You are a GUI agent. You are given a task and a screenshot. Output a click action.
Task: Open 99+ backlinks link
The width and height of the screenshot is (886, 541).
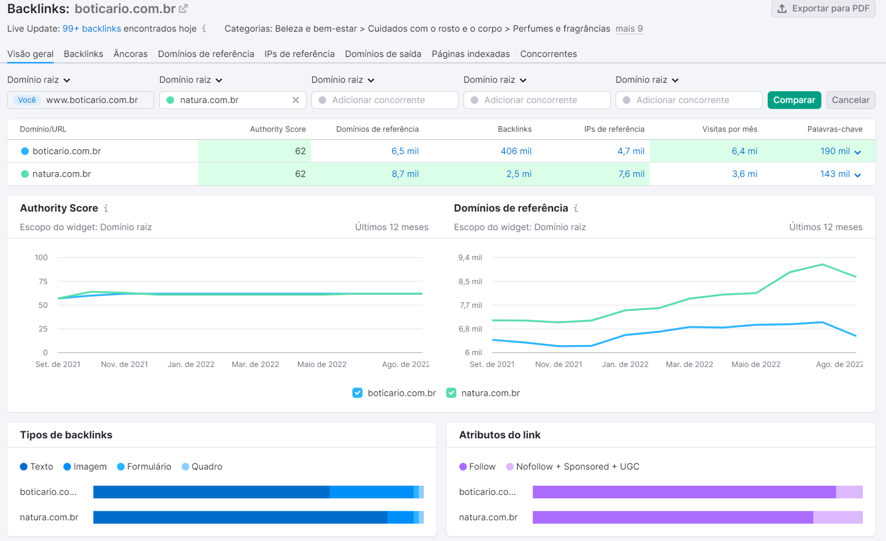point(92,28)
